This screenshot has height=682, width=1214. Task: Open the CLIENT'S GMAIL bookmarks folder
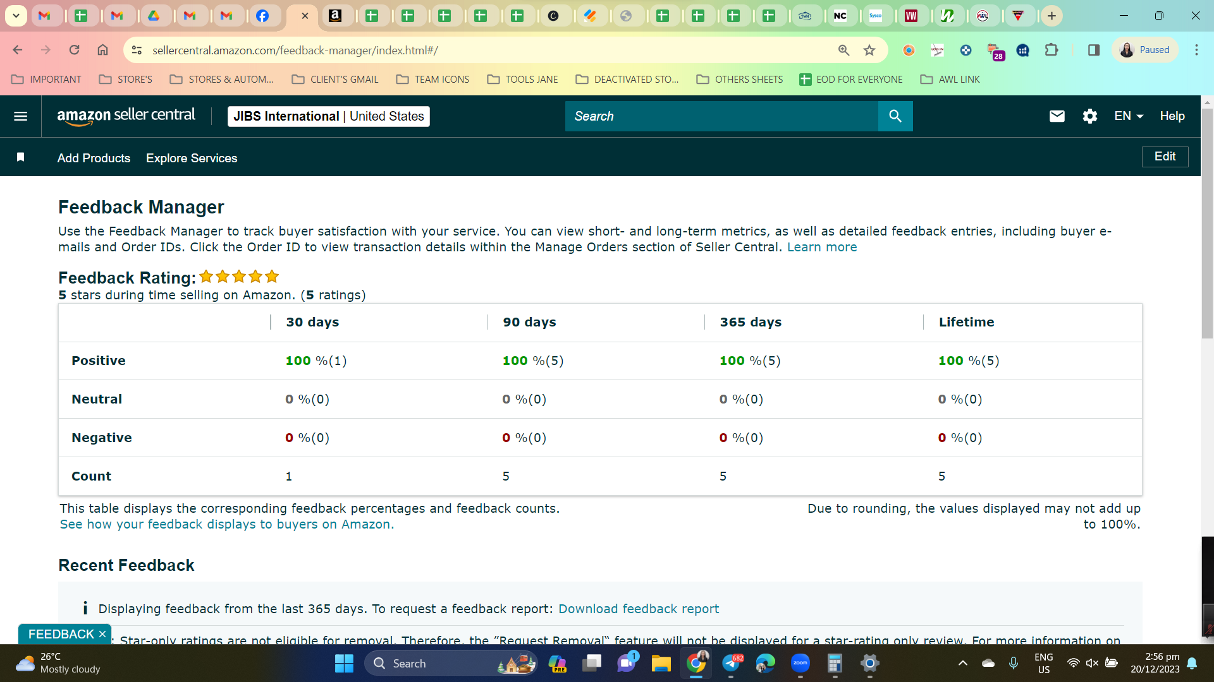click(x=335, y=80)
